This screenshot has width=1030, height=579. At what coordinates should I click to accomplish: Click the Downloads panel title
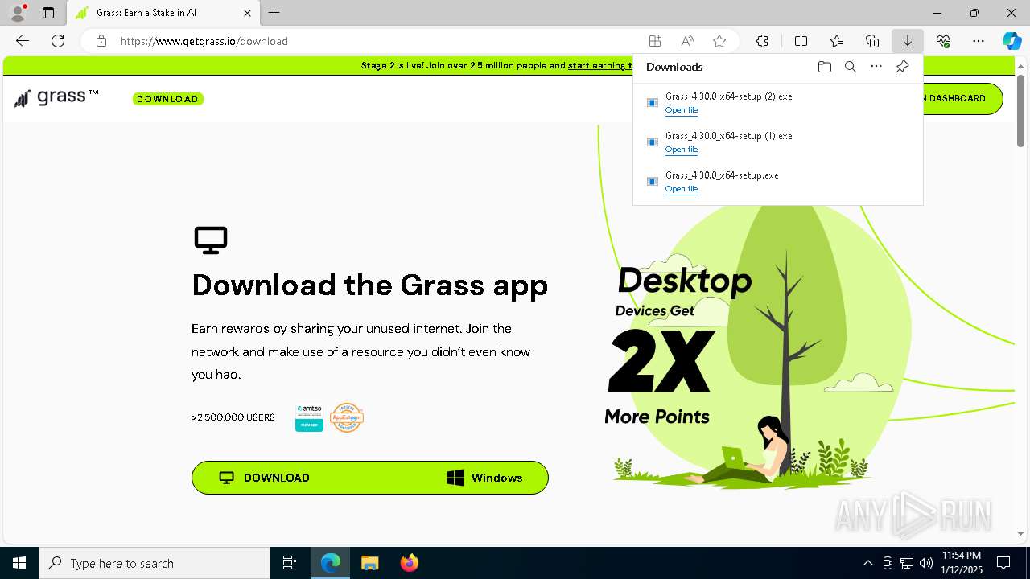[674, 67]
